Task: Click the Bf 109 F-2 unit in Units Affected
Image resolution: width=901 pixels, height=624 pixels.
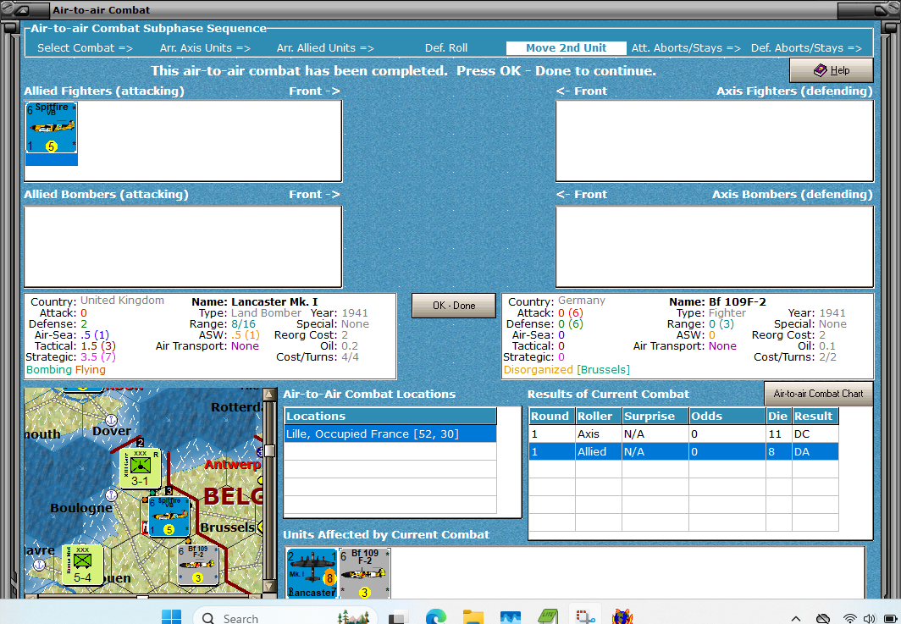Action: pos(365,573)
